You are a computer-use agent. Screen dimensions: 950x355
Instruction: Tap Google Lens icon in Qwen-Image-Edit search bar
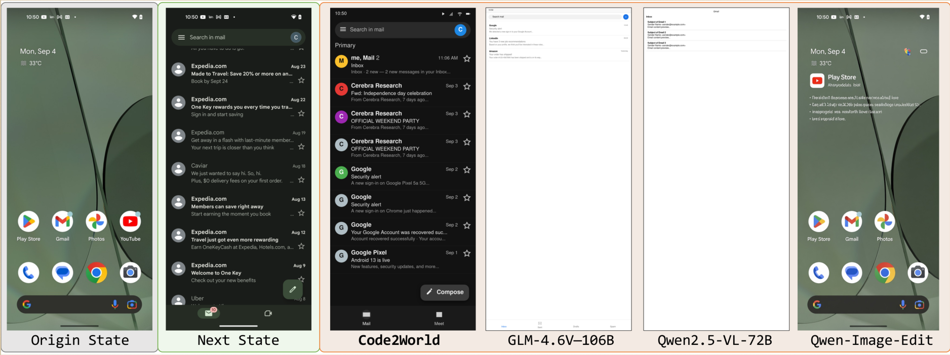pos(919,304)
